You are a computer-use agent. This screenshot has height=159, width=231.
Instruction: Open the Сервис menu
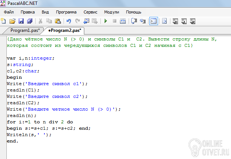coord(90,12)
